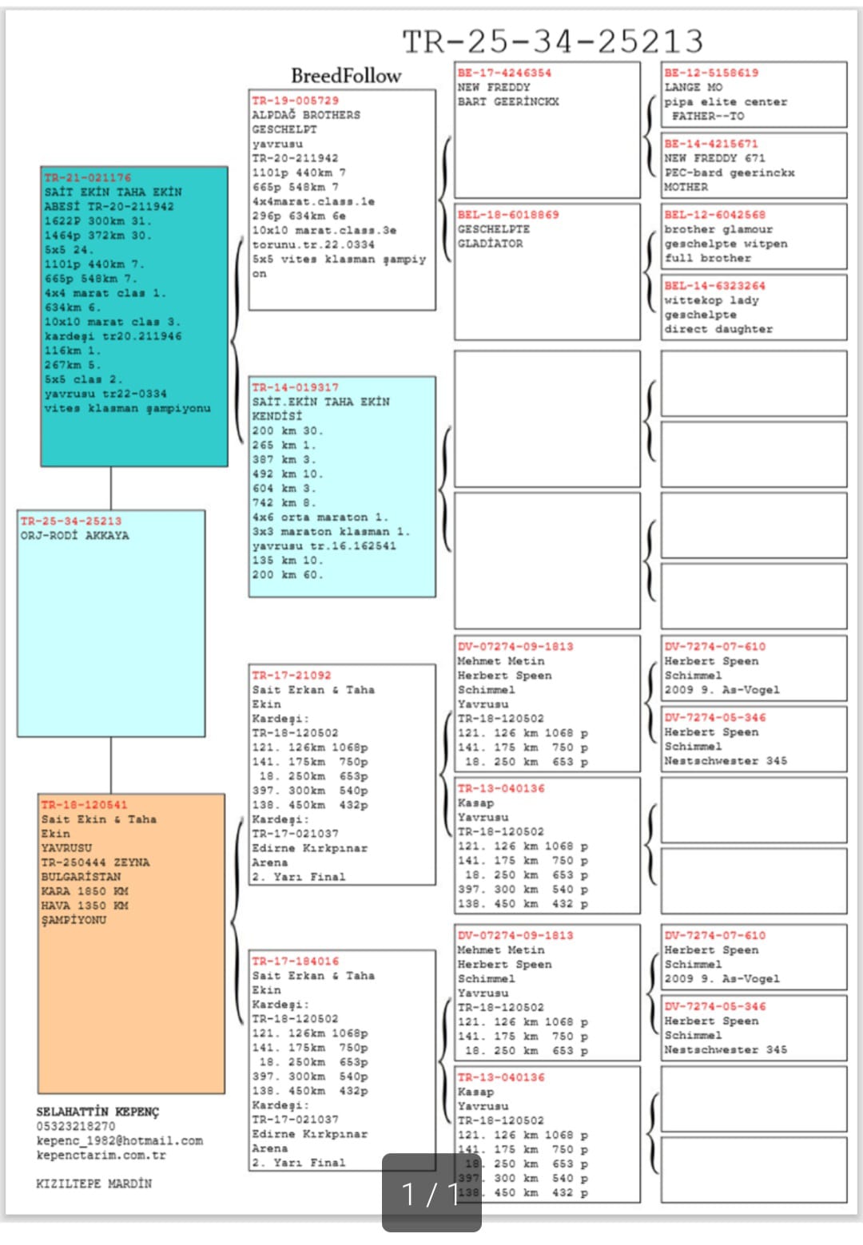Image resolution: width=863 pixels, height=1245 pixels.
Task: Click the TR-19-005729 Alpdağ Brothers box
Action: [342, 200]
